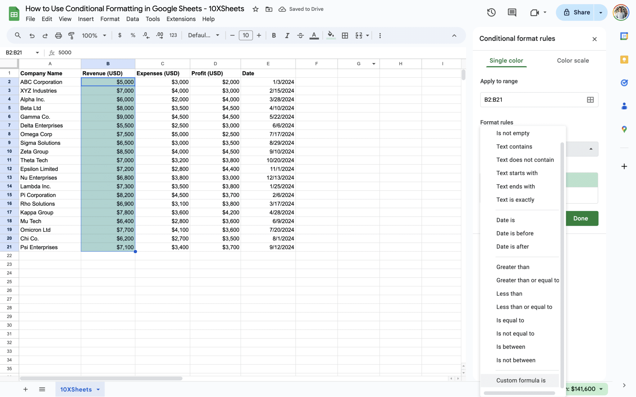The width and height of the screenshot is (636, 397).
Task: Print the spreadsheet
Action: (x=58, y=35)
